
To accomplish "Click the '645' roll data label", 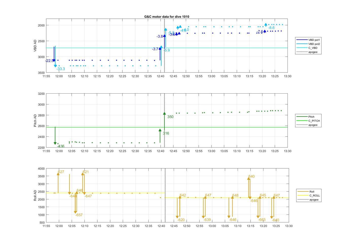I will (263, 195).
